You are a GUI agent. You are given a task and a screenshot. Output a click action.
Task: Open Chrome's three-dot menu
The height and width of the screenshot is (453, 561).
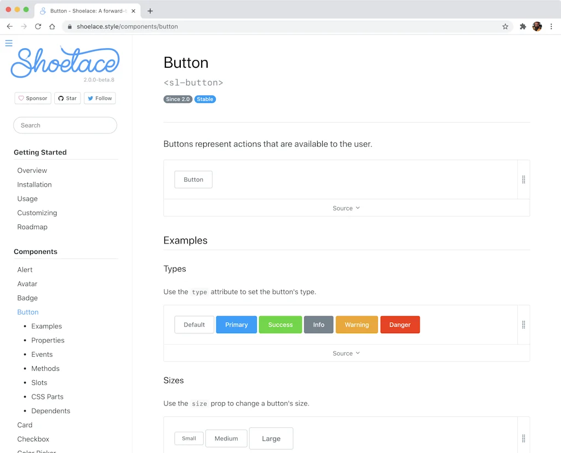[551, 26]
